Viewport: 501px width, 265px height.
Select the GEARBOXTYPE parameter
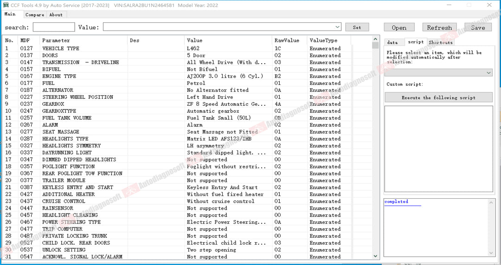point(59,111)
